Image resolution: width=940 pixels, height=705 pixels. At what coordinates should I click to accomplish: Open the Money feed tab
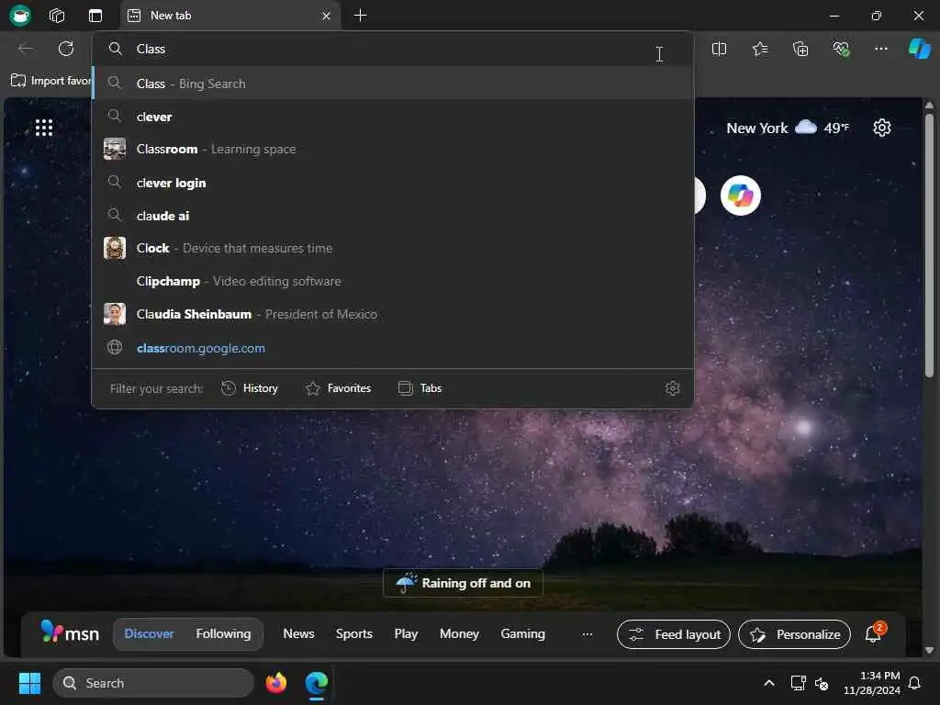click(x=459, y=633)
